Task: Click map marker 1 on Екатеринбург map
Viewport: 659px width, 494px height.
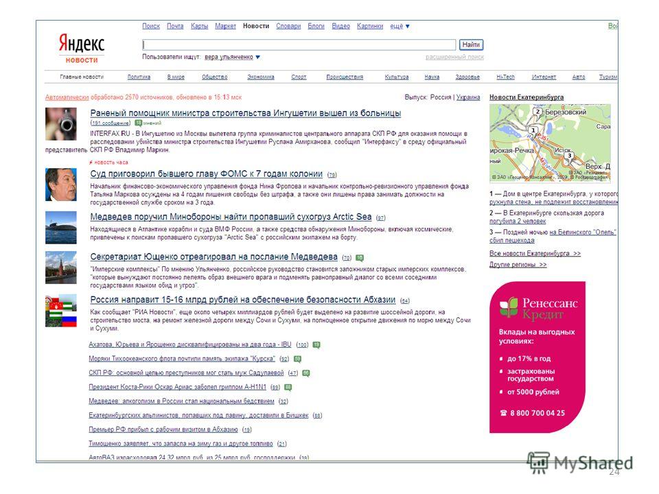Action: pyautogui.click(x=533, y=130)
